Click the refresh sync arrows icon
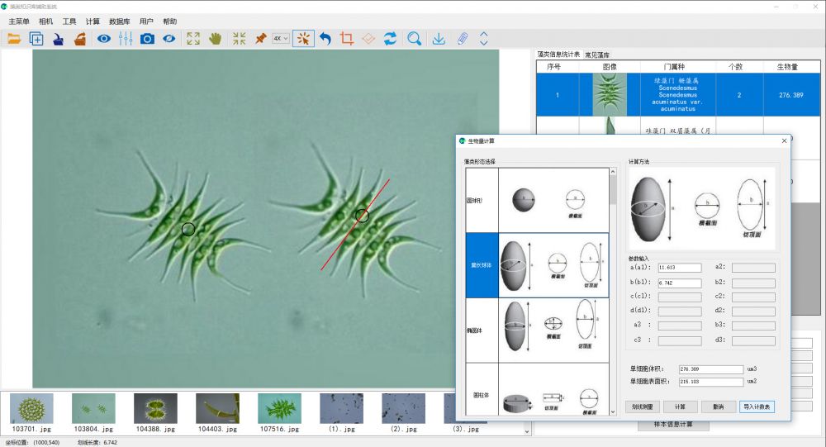 click(391, 38)
